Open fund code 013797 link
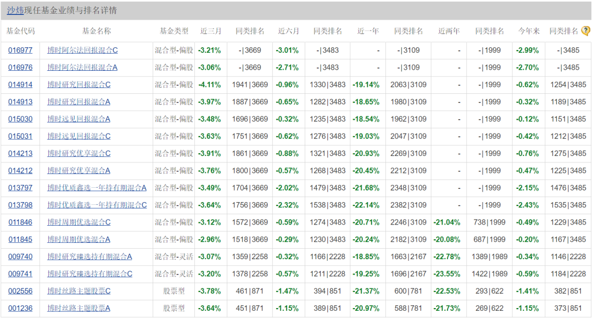 (20, 188)
